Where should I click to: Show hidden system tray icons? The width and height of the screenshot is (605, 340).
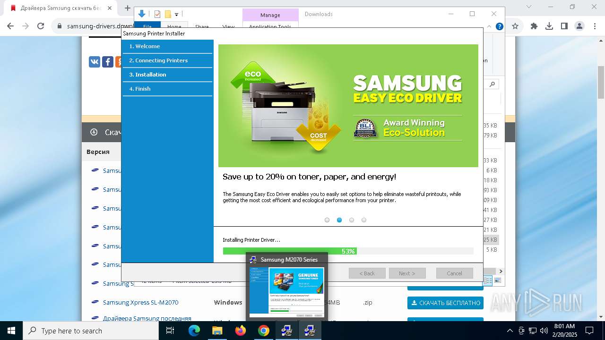510,331
